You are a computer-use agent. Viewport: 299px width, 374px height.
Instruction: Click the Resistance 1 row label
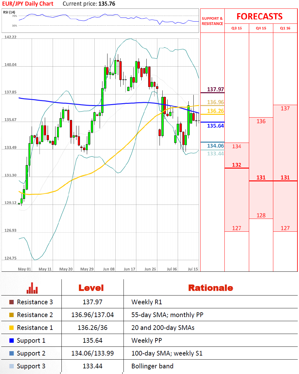[x=35, y=328]
